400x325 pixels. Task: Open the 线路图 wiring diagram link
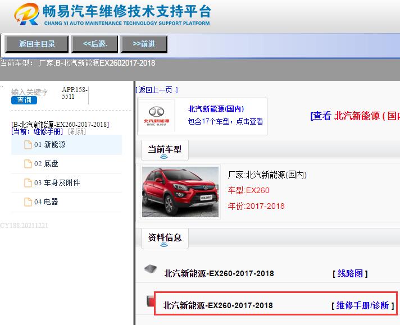pos(350,273)
